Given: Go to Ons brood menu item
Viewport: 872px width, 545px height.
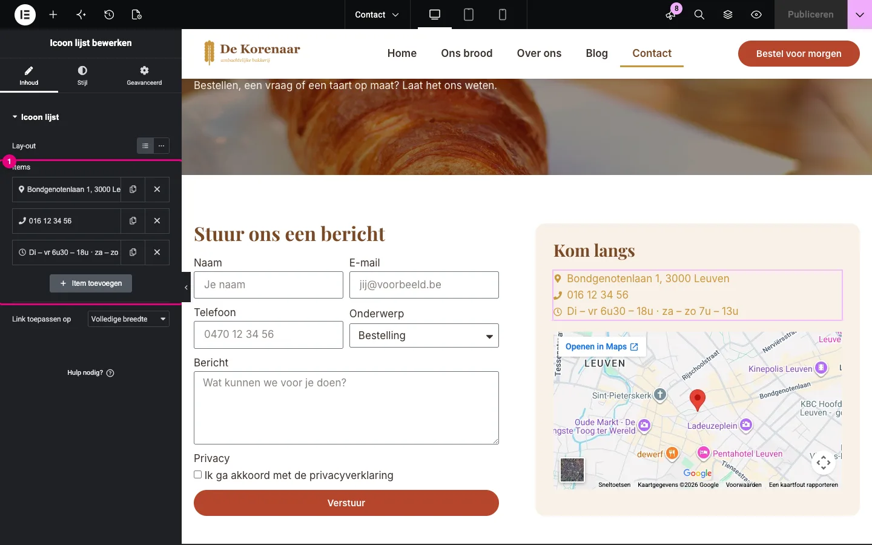Looking at the screenshot, I should click(x=467, y=53).
